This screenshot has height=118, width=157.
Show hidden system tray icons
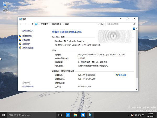pos(128,115)
